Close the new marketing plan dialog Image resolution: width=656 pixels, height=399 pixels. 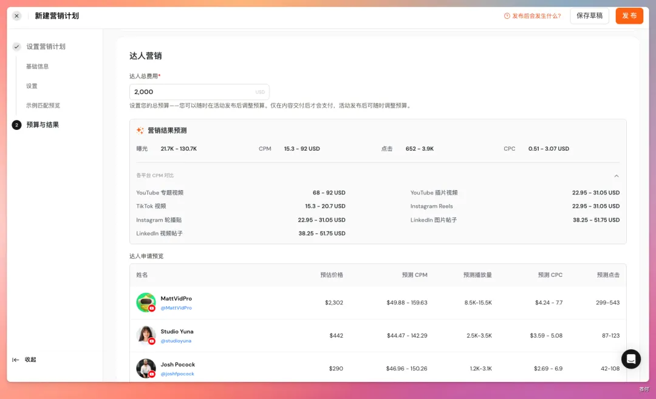pos(17,16)
